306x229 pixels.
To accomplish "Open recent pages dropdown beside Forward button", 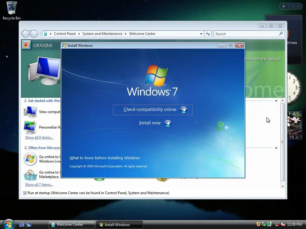I will (40, 34).
